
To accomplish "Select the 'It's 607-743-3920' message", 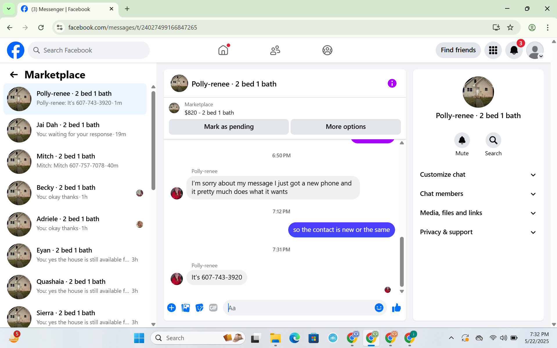I will 217,277.
